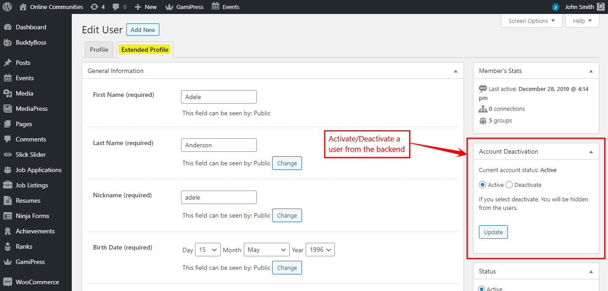Open the Extended Profile tab
Viewport: 608px width, 291px height.
coord(144,50)
